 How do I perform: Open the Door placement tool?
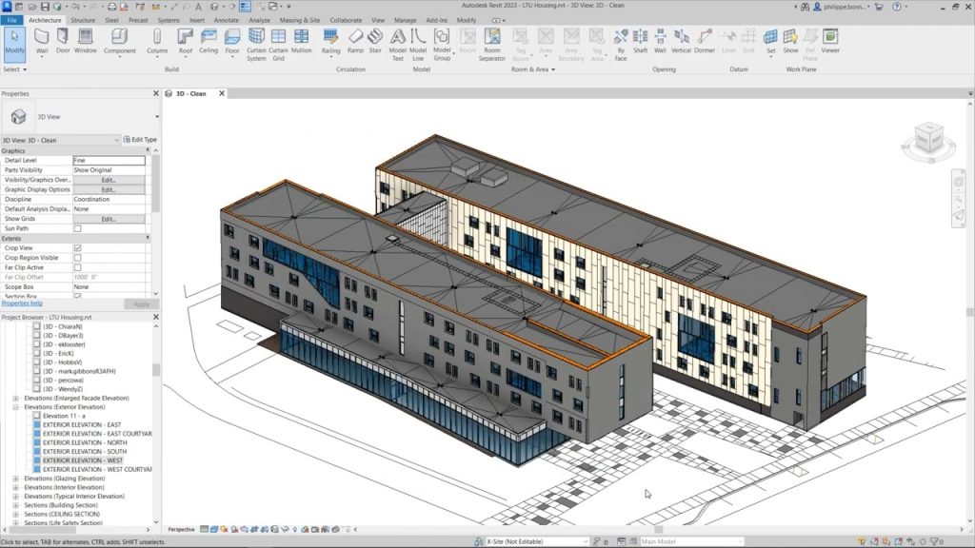[x=64, y=42]
